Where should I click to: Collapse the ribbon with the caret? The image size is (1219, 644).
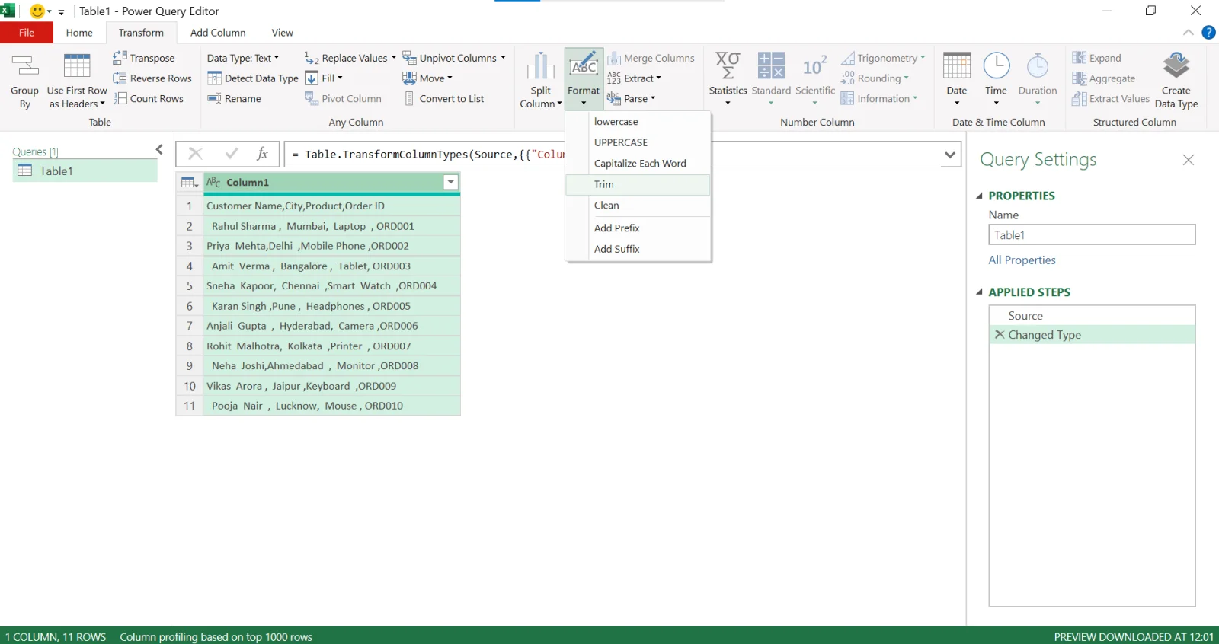(1189, 32)
